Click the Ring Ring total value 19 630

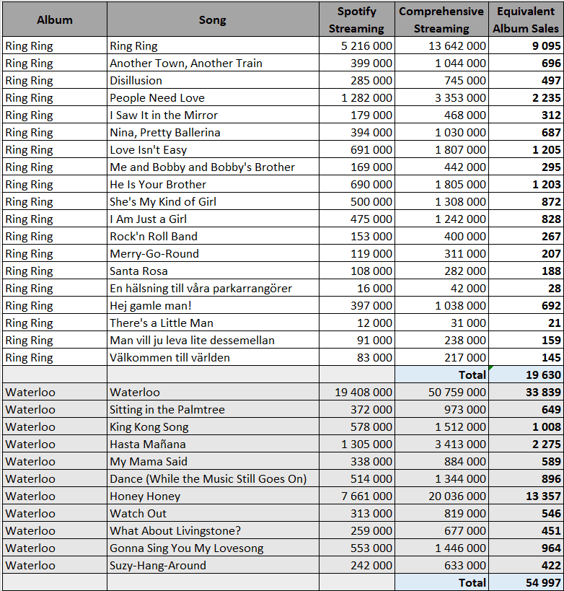pyautogui.click(x=526, y=375)
